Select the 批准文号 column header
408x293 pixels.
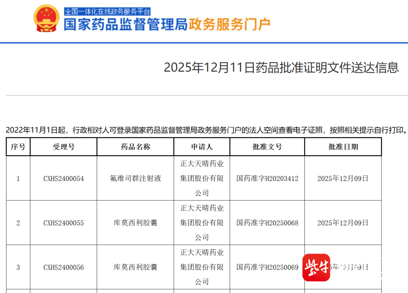[x=267, y=147]
